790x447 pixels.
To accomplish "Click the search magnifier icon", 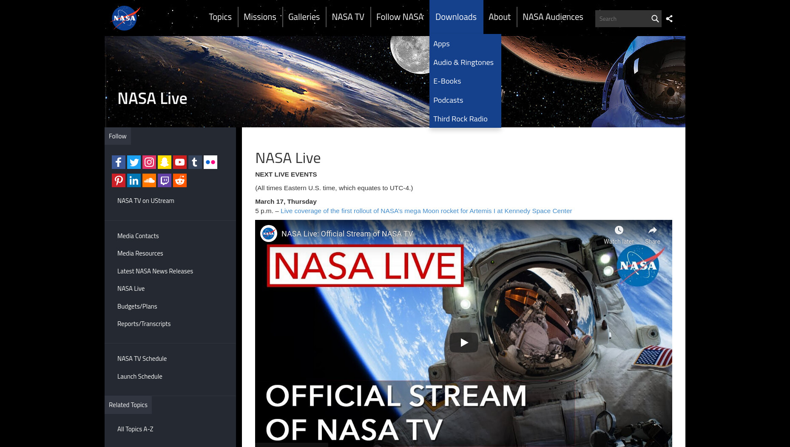I will pos(655,19).
